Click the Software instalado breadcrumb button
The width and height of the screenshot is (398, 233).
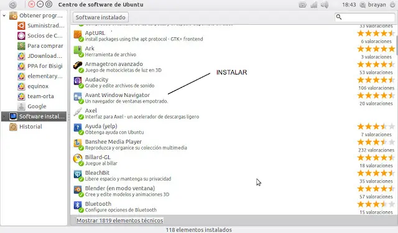click(101, 17)
